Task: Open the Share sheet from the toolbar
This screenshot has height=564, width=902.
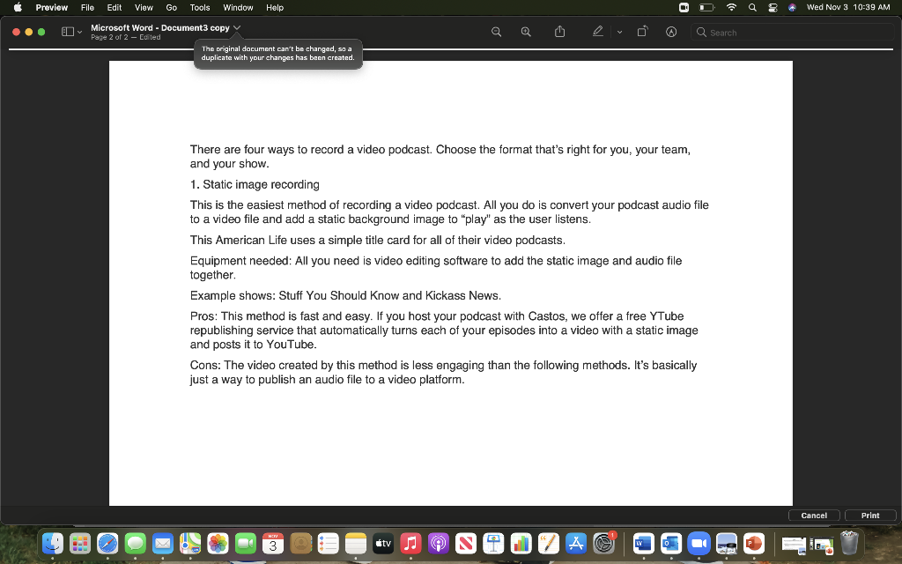Action: (559, 31)
